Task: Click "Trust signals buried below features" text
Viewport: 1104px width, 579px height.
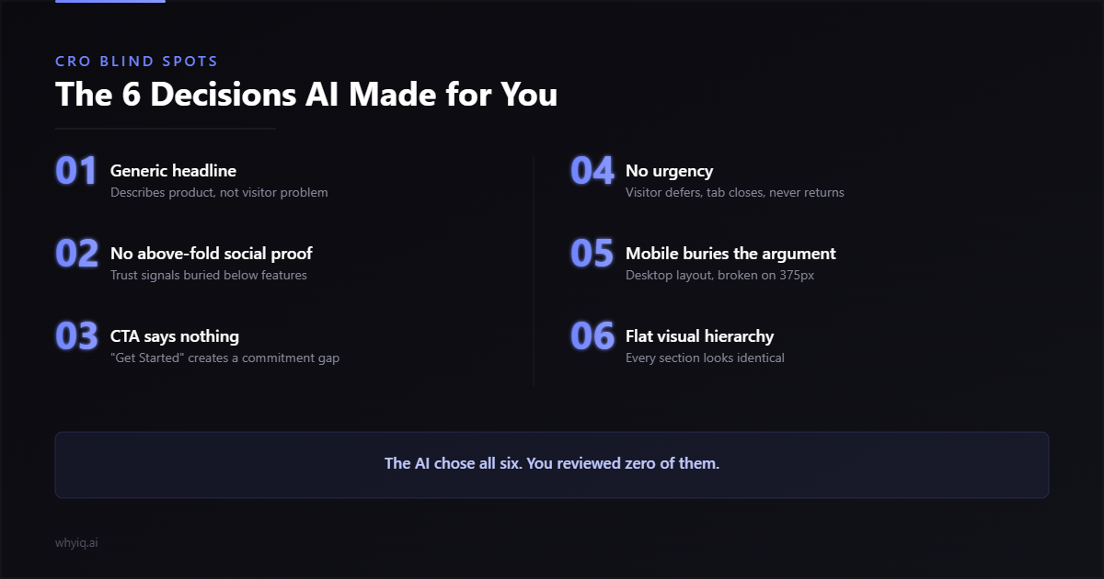Action: pos(209,276)
